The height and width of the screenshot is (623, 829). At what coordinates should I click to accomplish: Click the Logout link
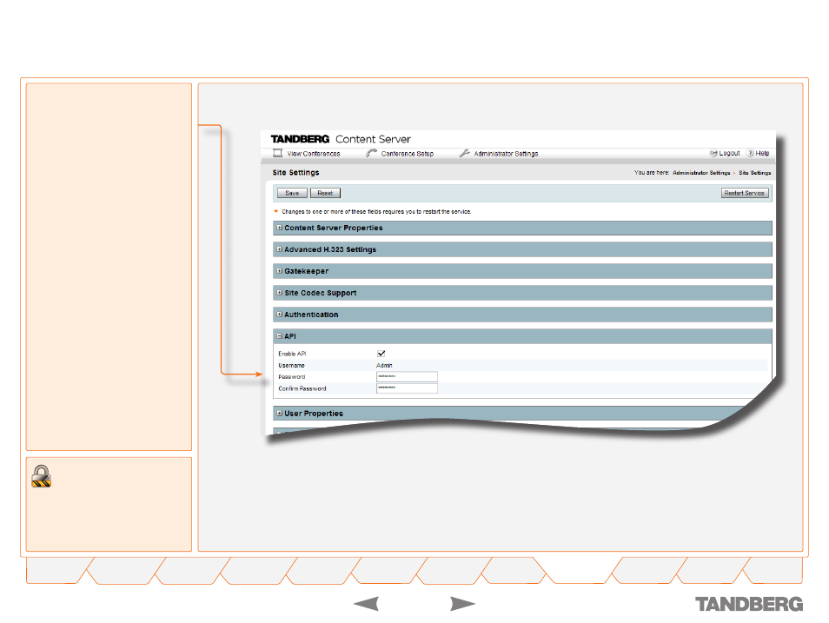point(729,154)
